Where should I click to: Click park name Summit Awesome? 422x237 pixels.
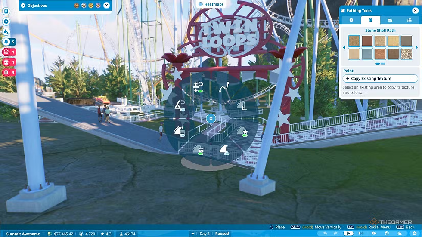coord(23,234)
